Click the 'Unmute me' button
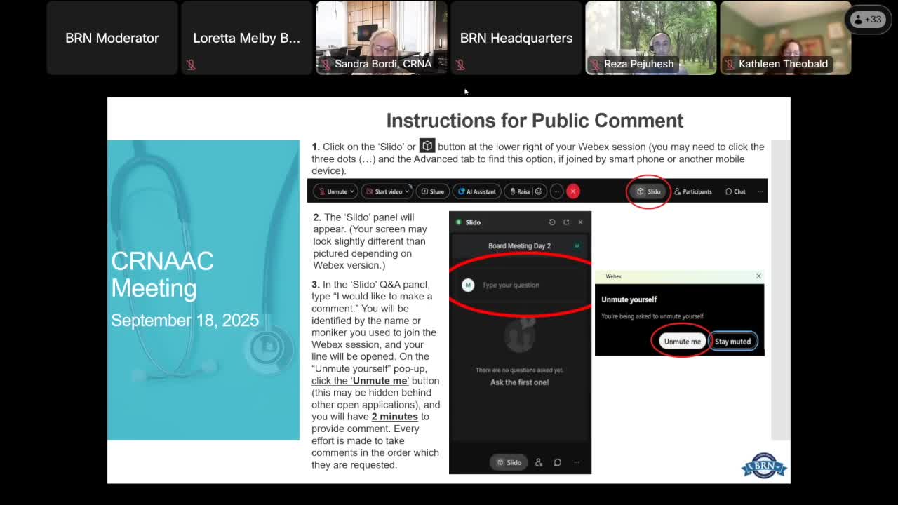Viewport: 898px width, 505px height. (682, 342)
